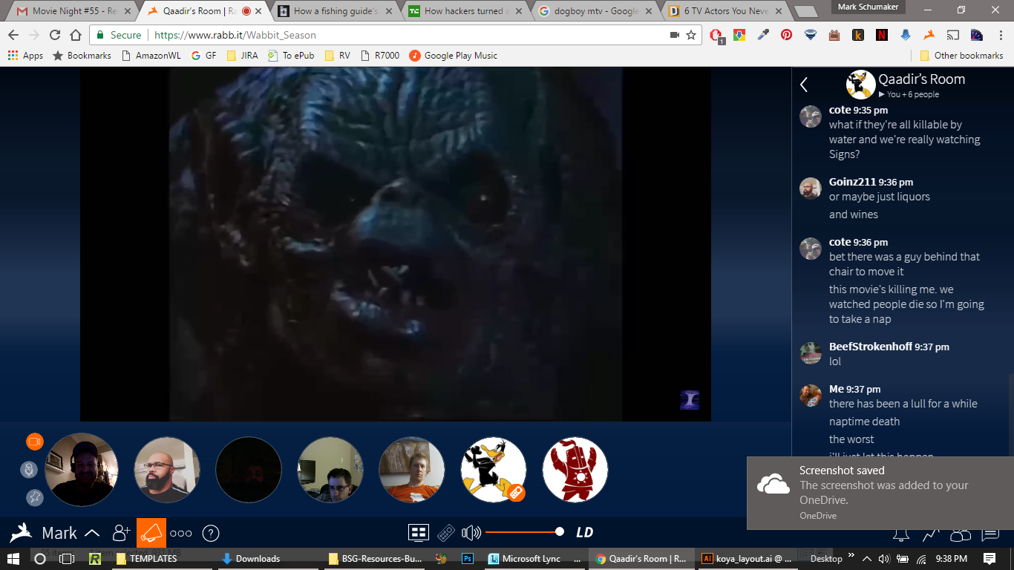1014x570 pixels.
Task: Open the invite people icon
Action: coord(121,532)
